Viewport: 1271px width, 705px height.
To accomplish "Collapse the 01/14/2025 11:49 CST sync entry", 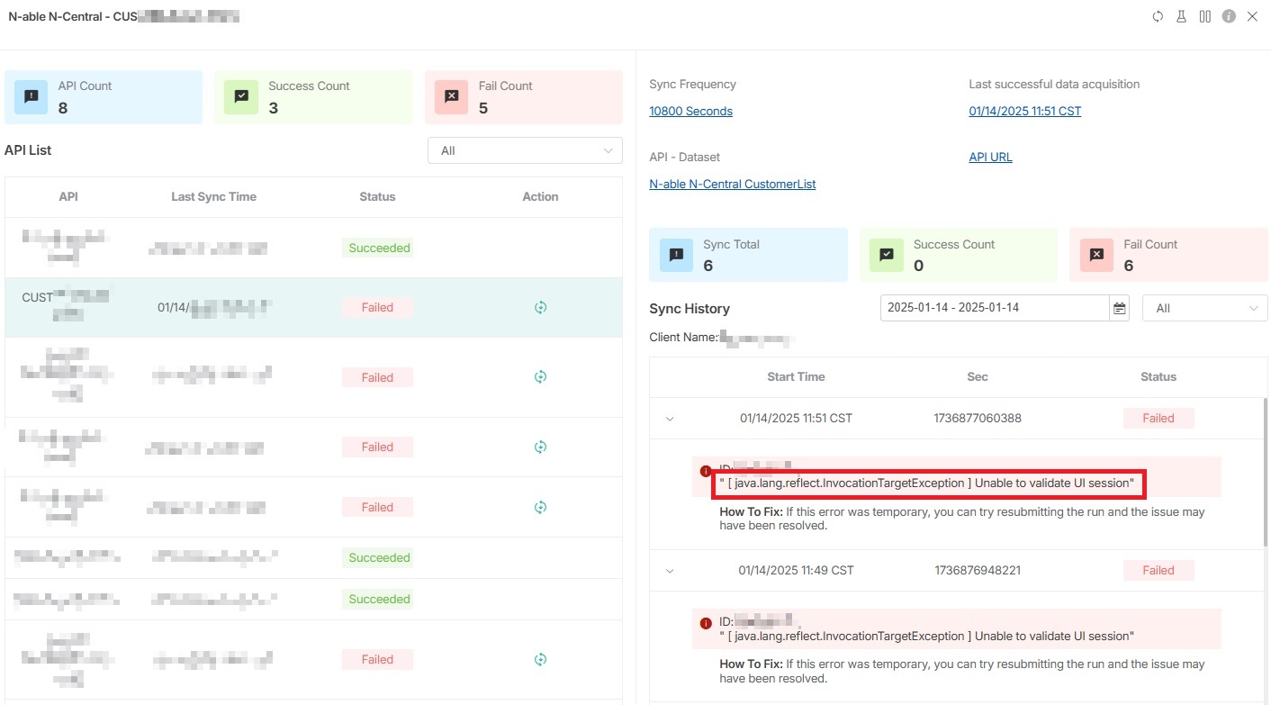I will (670, 571).
